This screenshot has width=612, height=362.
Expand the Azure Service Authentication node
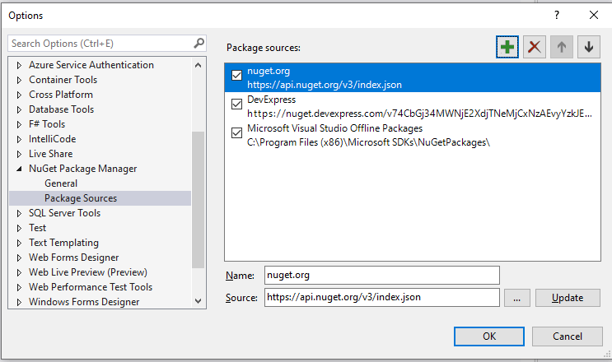click(20, 65)
